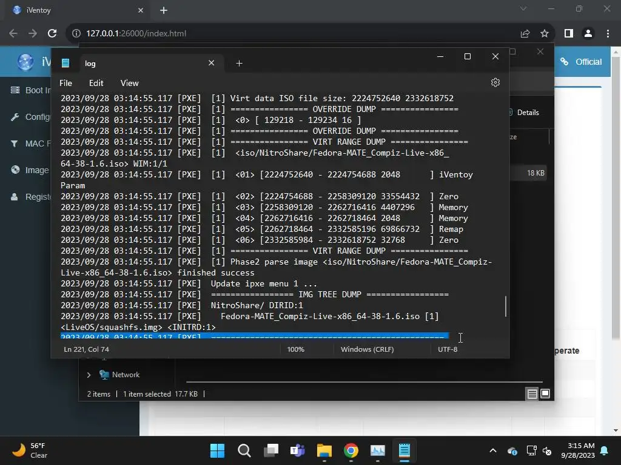Click the 18 KB file size cell
This screenshot has width=621, height=465.
click(535, 173)
